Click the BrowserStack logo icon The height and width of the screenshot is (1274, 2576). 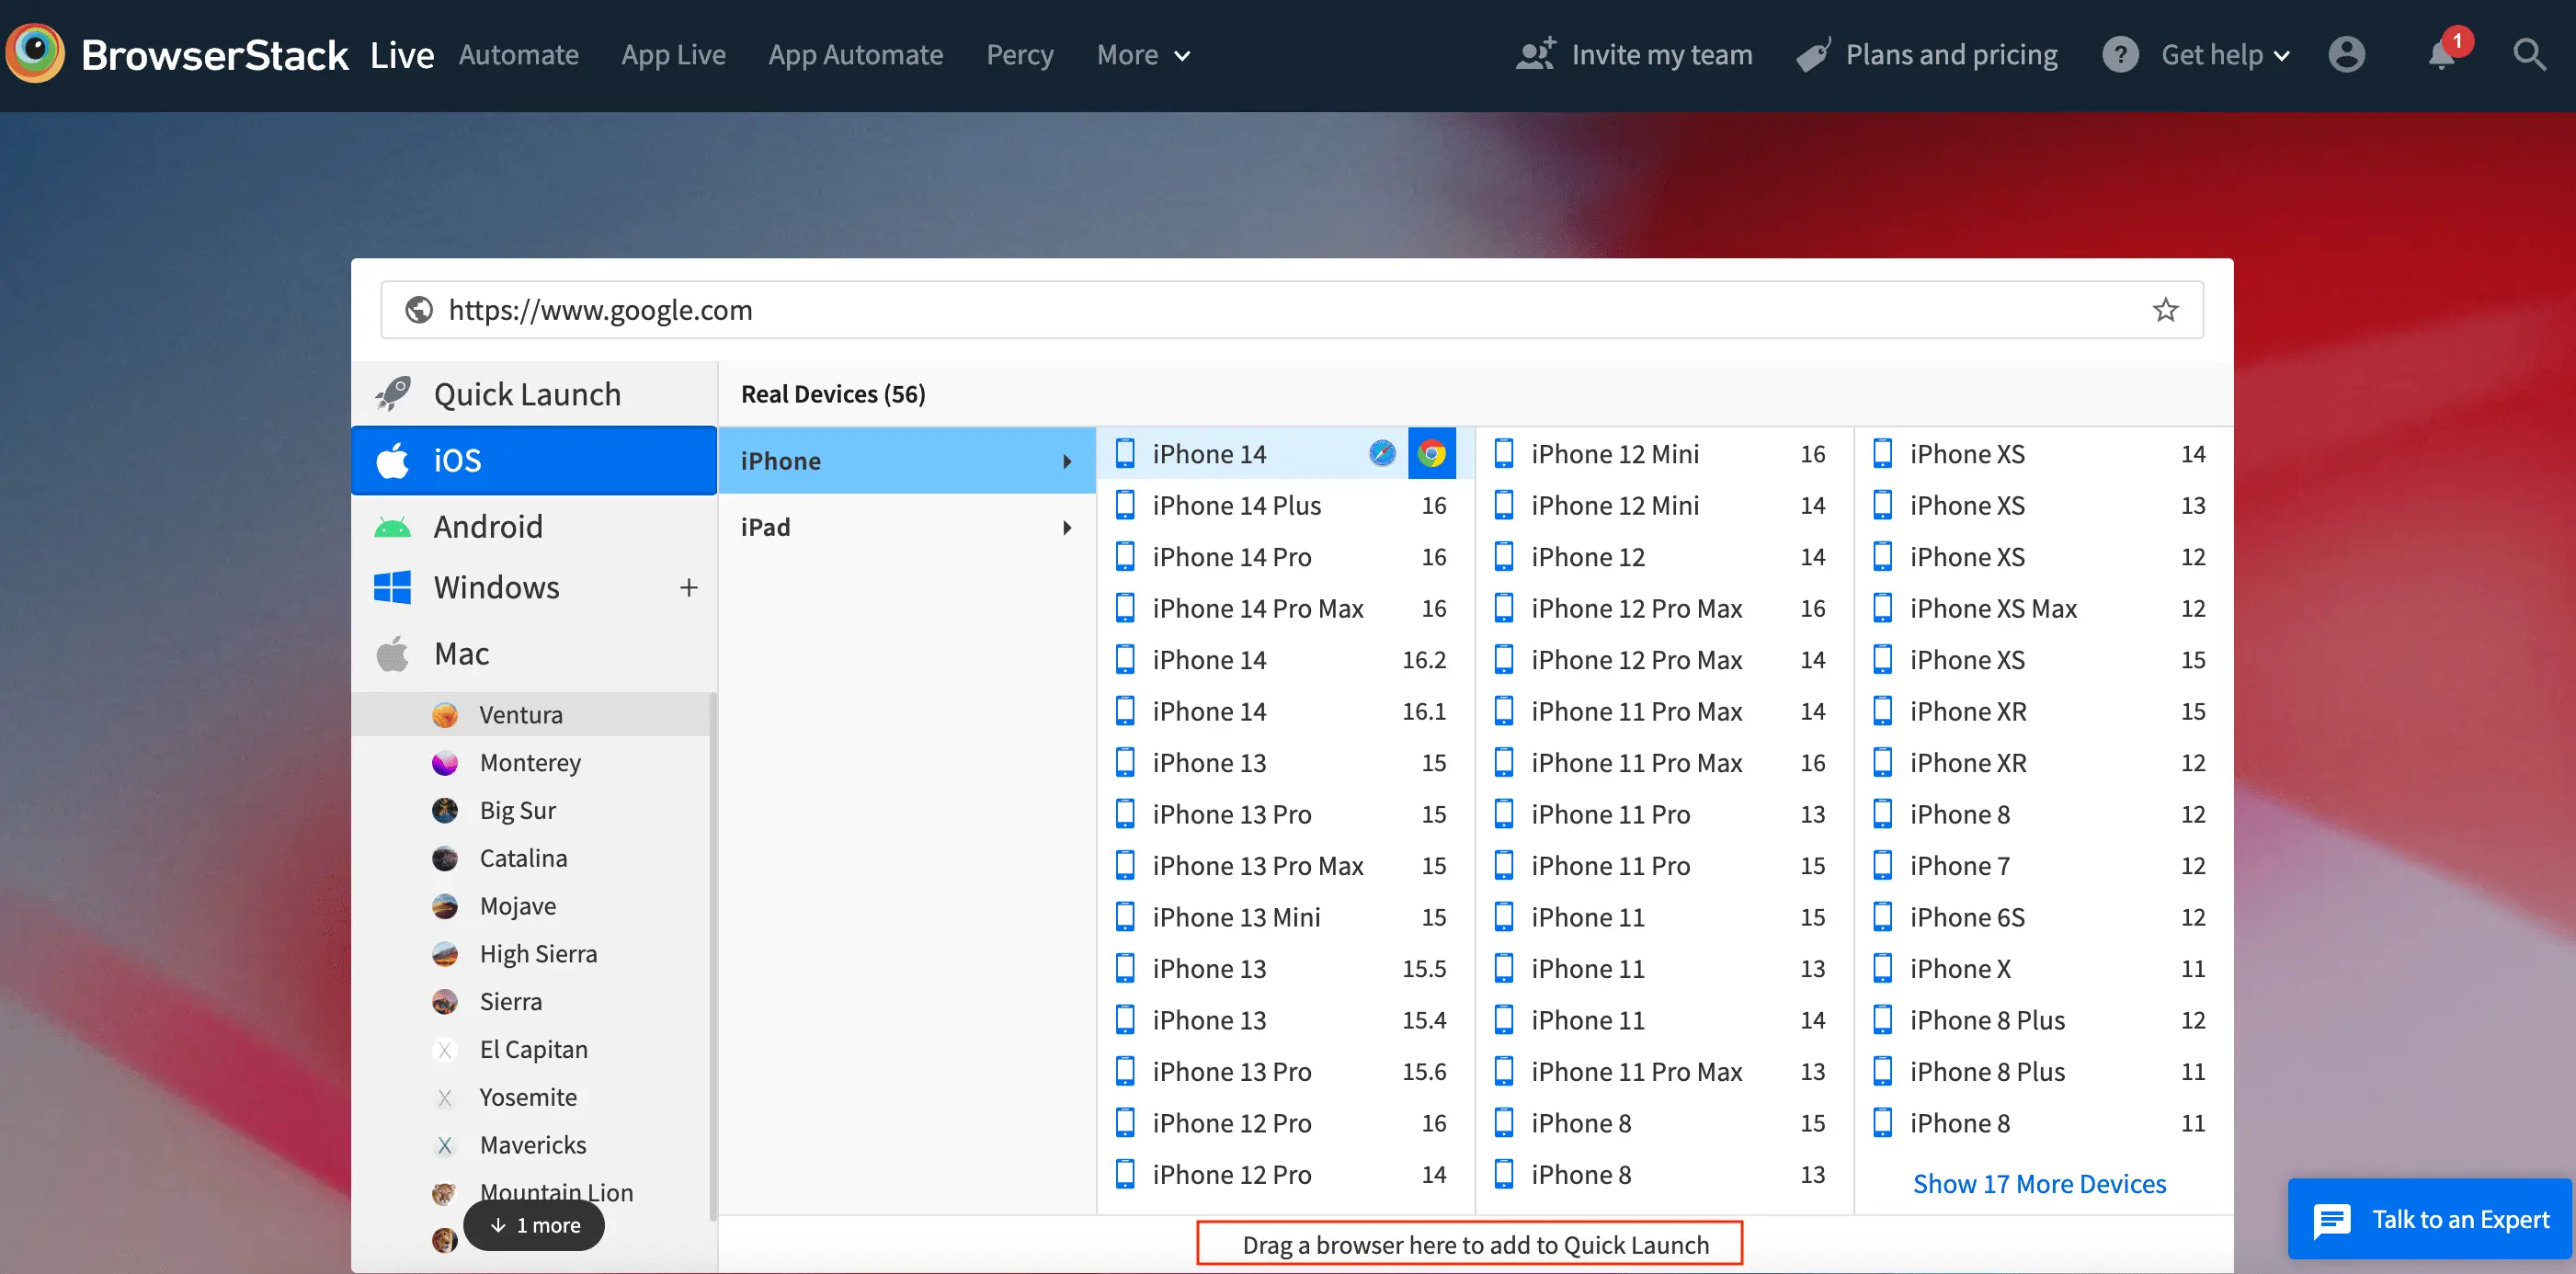35,53
